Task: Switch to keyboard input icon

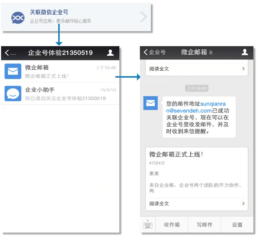Action: pos(148,225)
